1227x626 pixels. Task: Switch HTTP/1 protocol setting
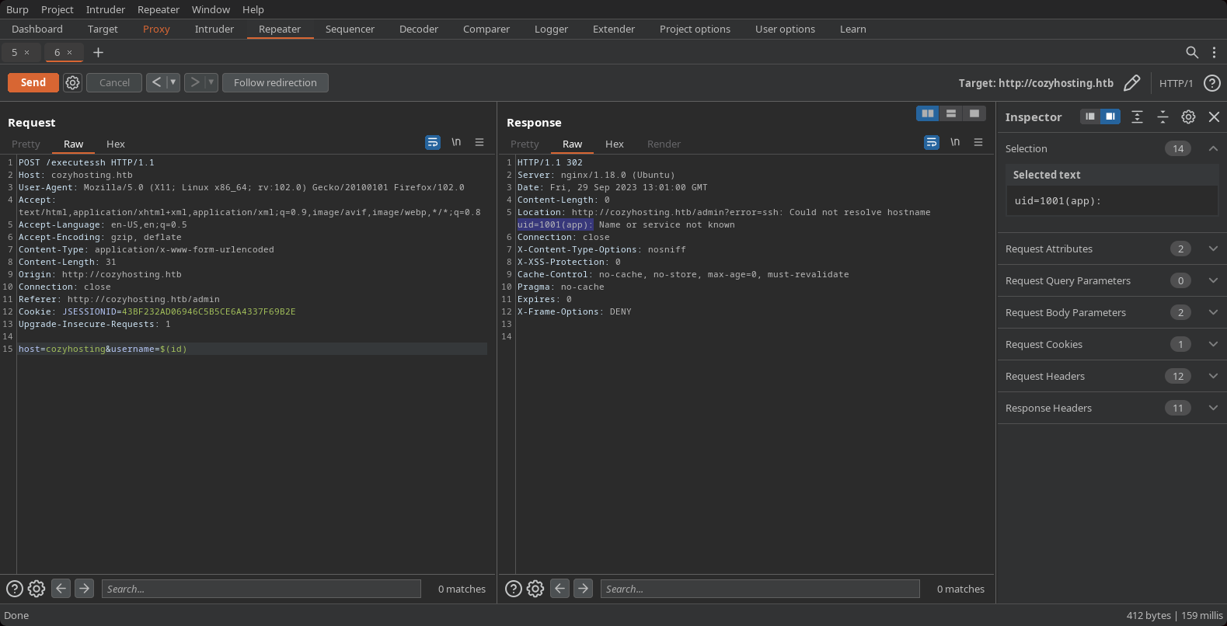click(x=1176, y=83)
